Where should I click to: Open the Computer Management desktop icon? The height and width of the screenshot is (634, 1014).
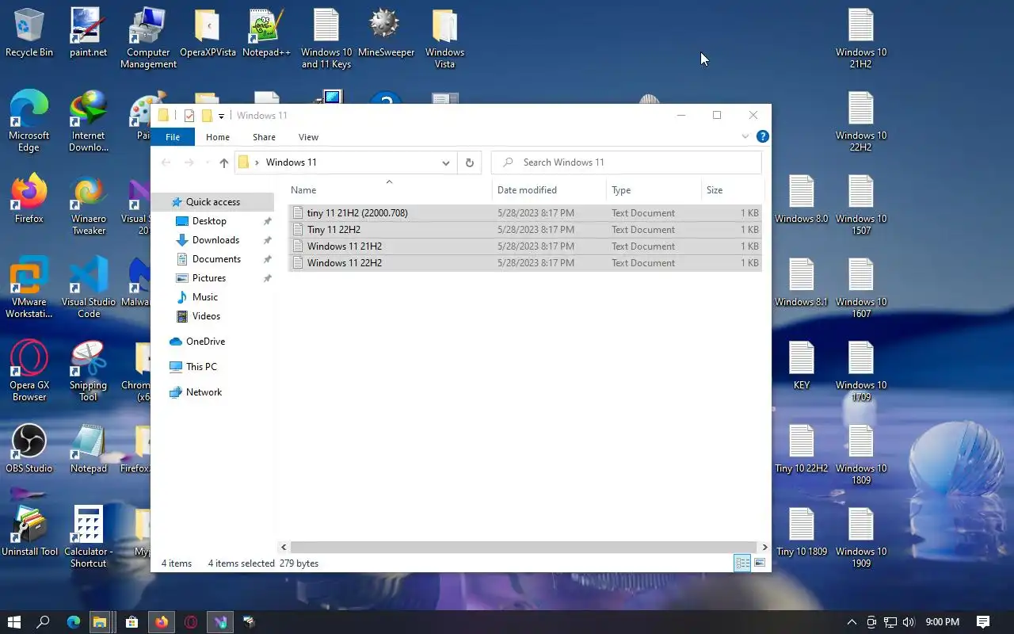148,38
